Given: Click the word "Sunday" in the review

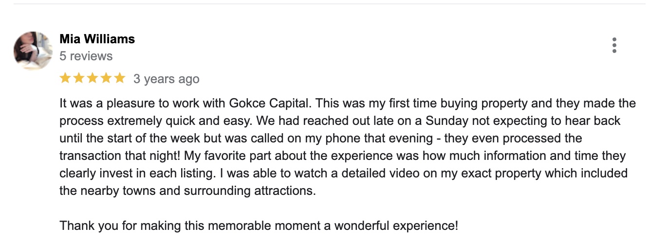Looking at the screenshot, I should click(446, 121).
